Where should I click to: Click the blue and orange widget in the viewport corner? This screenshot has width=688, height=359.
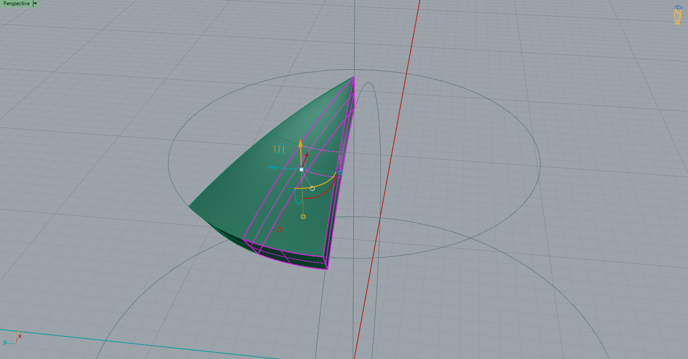tap(678, 15)
